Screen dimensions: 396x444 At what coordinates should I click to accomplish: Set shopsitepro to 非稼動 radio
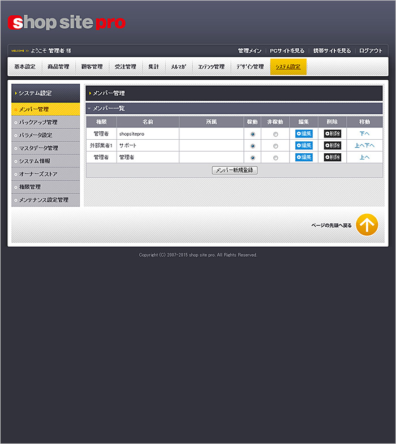(276, 134)
